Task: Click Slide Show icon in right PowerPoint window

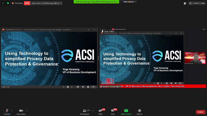Action: [x=180, y=83]
